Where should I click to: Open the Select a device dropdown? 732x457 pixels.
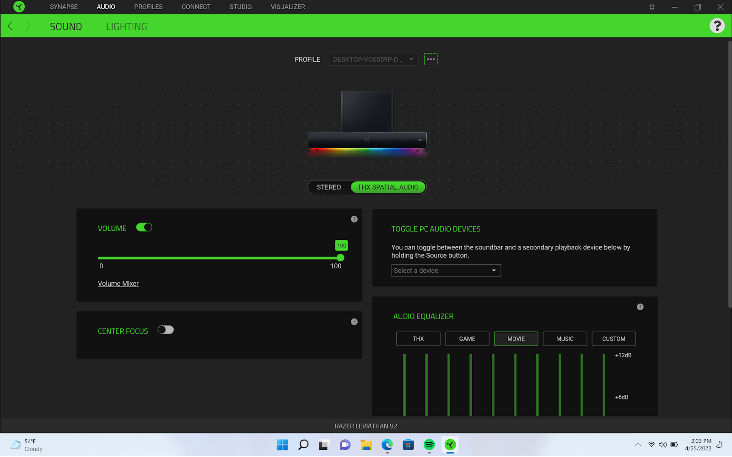tap(446, 271)
